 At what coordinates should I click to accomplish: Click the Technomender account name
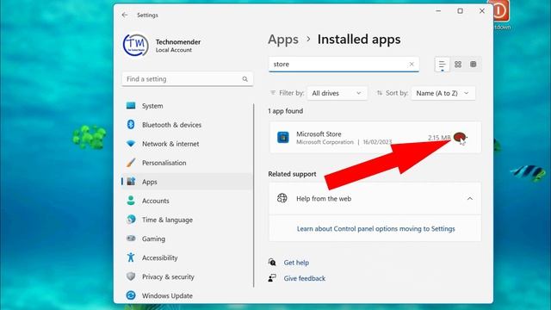click(178, 42)
